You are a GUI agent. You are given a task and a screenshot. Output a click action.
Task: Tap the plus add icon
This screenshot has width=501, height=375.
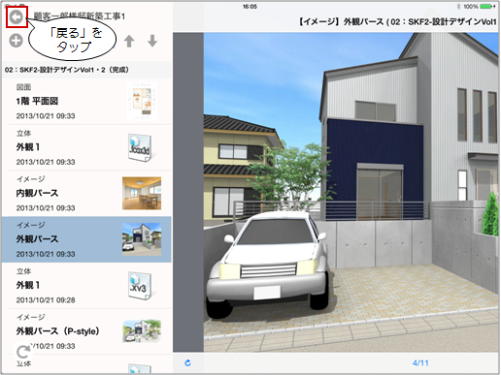coord(16,41)
